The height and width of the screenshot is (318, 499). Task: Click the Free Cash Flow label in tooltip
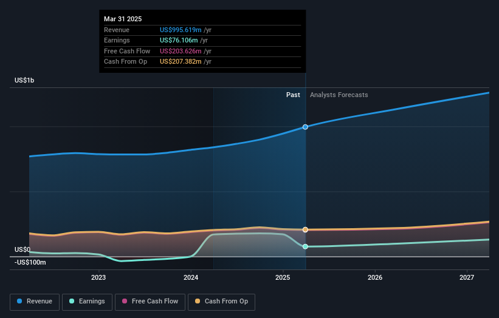127,51
